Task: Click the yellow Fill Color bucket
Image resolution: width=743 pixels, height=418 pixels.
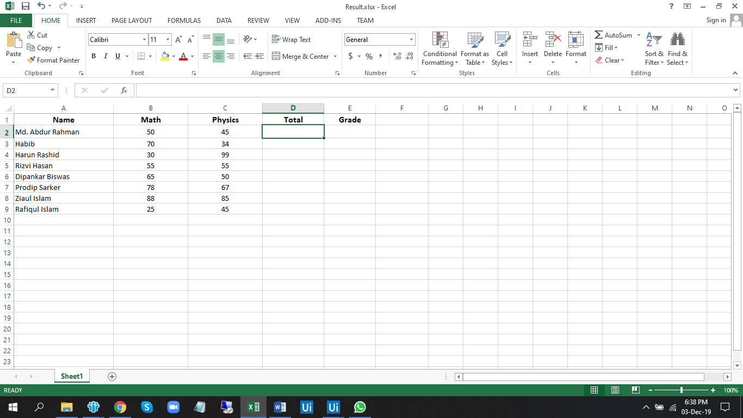Action: click(x=165, y=56)
